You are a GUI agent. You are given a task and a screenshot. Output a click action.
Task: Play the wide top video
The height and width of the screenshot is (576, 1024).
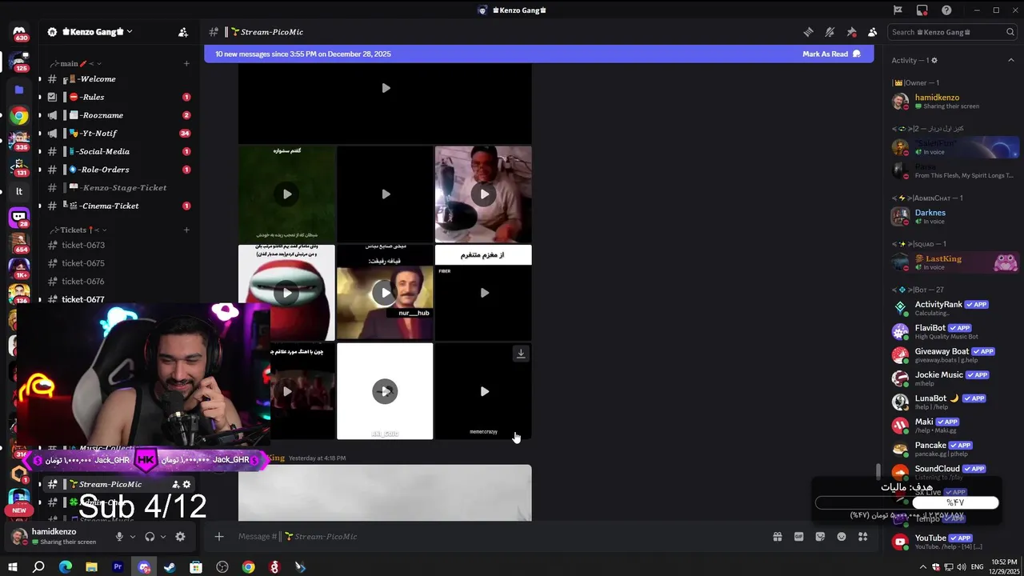[386, 88]
